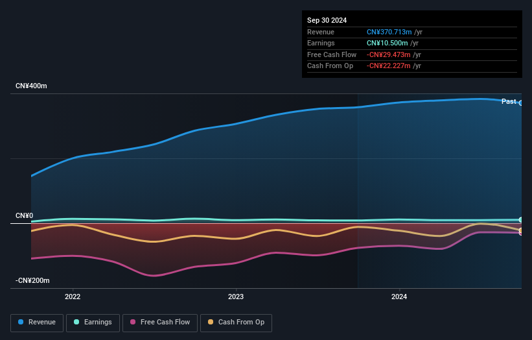
Task: Click the Free Cash Flow tooltip label
Action: coord(332,55)
